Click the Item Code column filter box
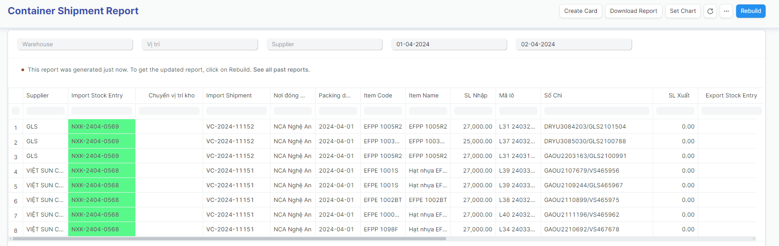Viewport: 779px width, 246px height. (383, 111)
